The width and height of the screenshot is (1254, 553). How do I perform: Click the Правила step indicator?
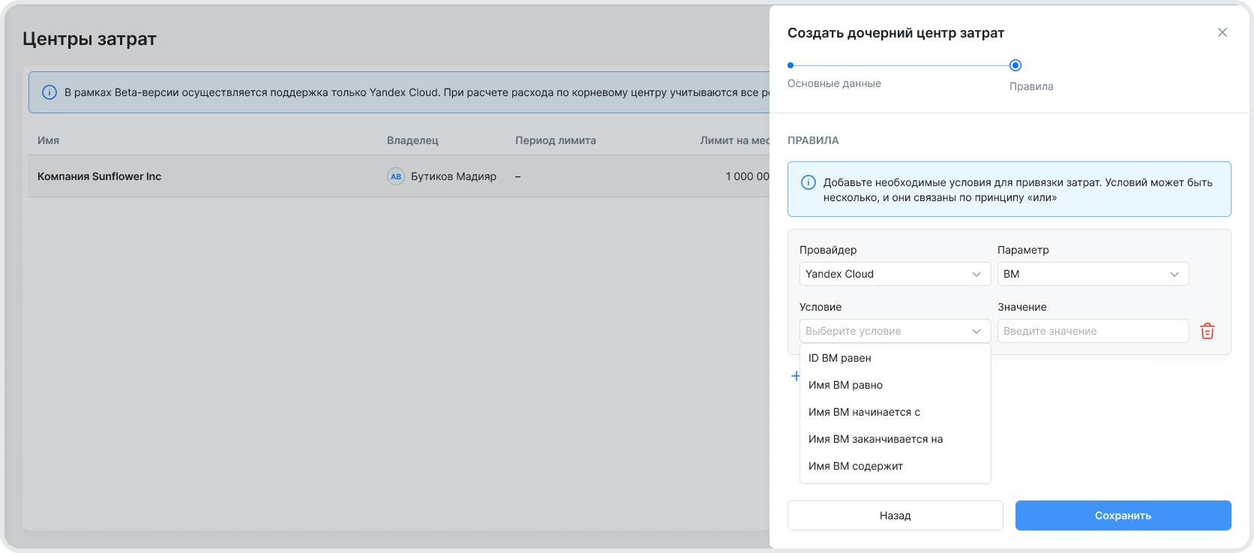click(1015, 66)
